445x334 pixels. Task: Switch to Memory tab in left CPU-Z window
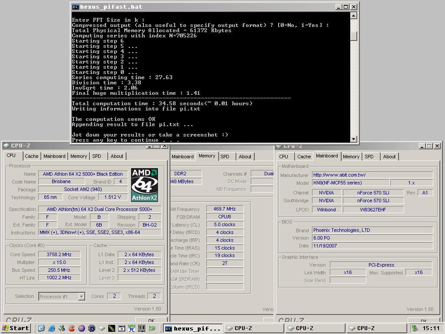click(79, 156)
